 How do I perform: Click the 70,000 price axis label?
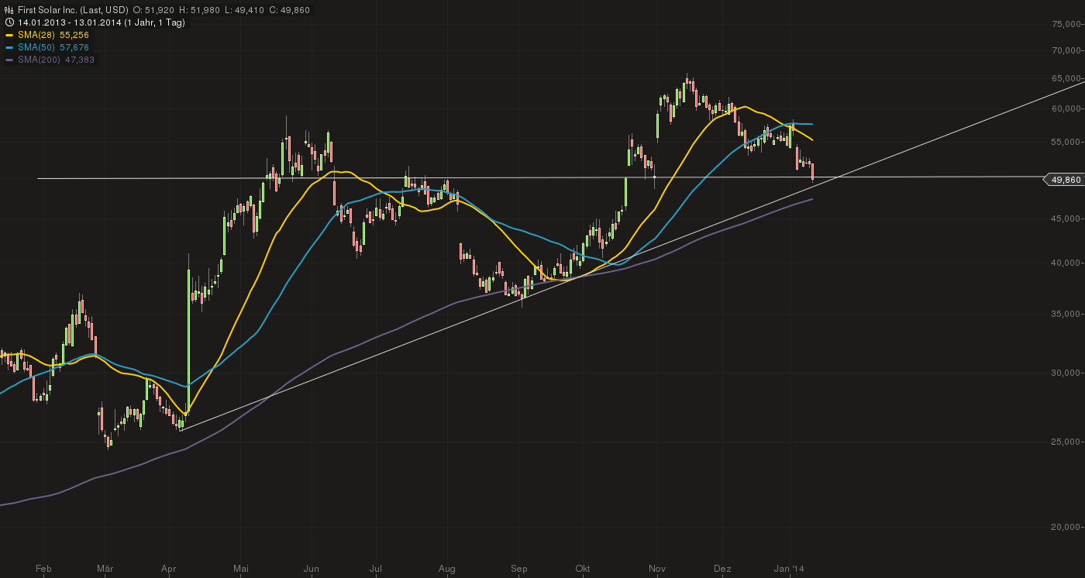pos(1066,50)
